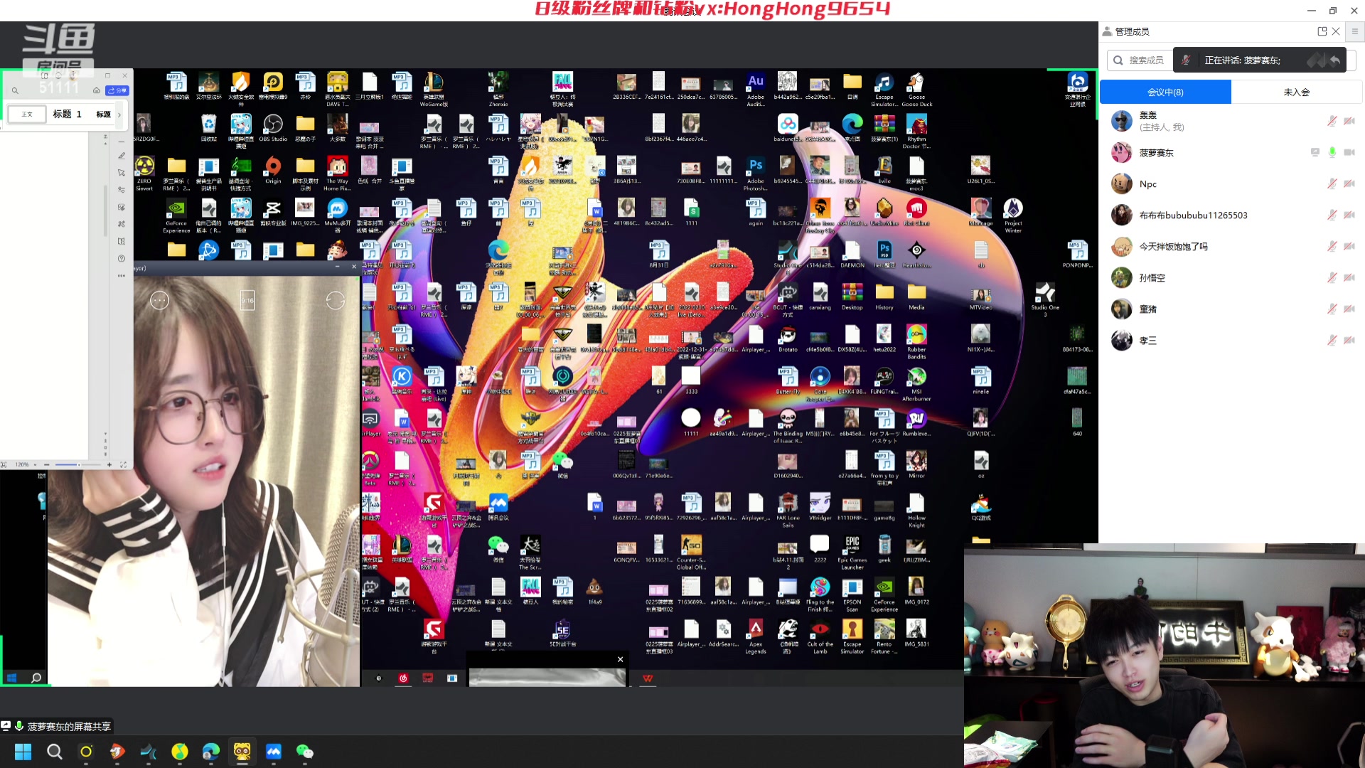Click screen share icon beside 菠萝赛东
The height and width of the screenshot is (768, 1365).
point(1315,152)
